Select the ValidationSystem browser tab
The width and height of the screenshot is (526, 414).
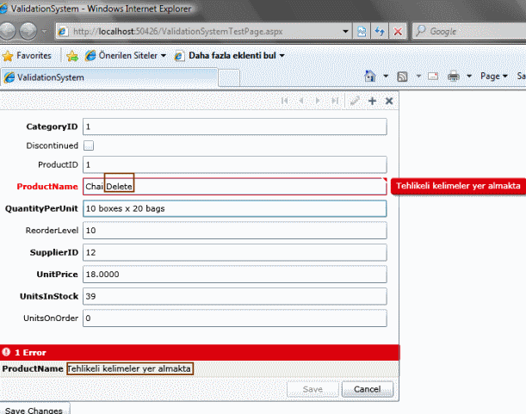tap(108, 77)
